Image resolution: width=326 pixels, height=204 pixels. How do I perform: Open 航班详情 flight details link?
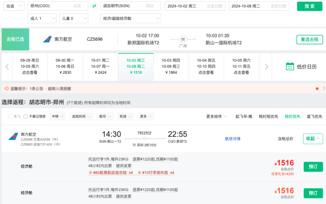(233, 139)
